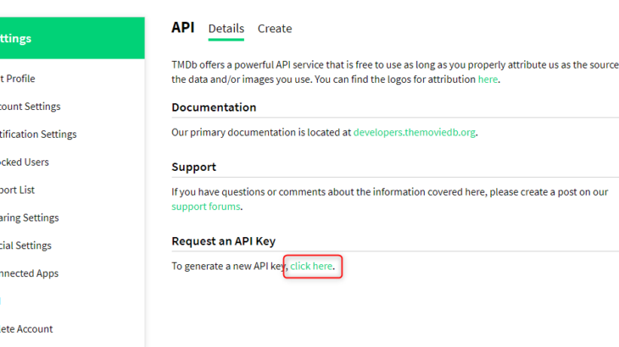This screenshot has height=347, width=619.
Task: Click the API page heading
Action: coord(182,27)
